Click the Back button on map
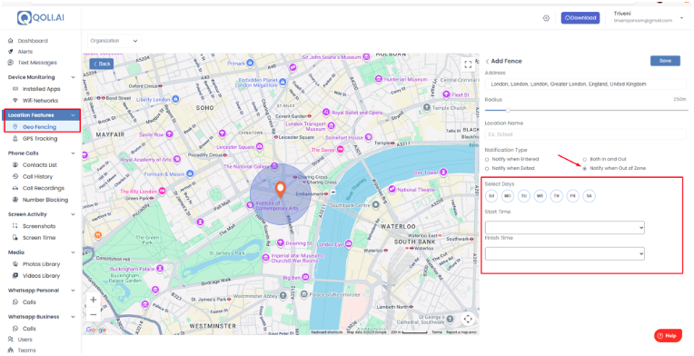694x356 pixels. pos(102,64)
